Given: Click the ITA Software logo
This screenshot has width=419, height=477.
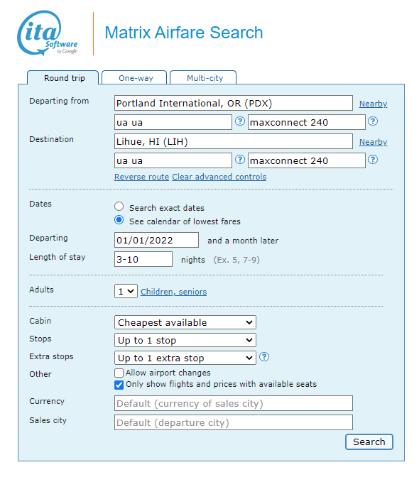Looking at the screenshot, I should point(48,33).
